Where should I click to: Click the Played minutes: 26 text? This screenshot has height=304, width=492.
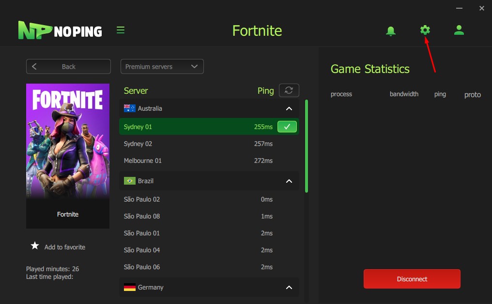pos(52,269)
